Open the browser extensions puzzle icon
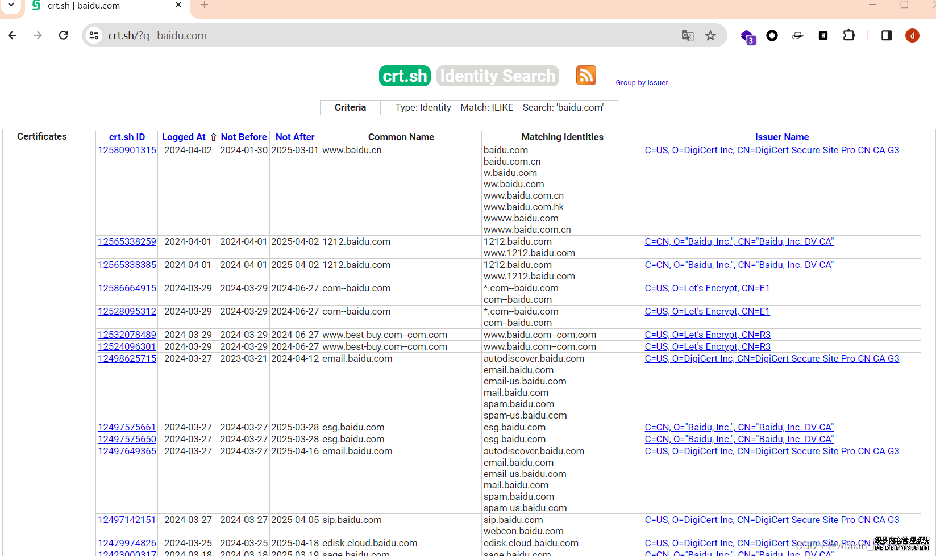Viewport: 936px width, 556px height. tap(848, 35)
